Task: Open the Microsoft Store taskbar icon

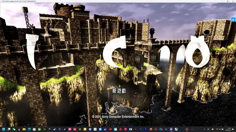Action: tap(34, 129)
